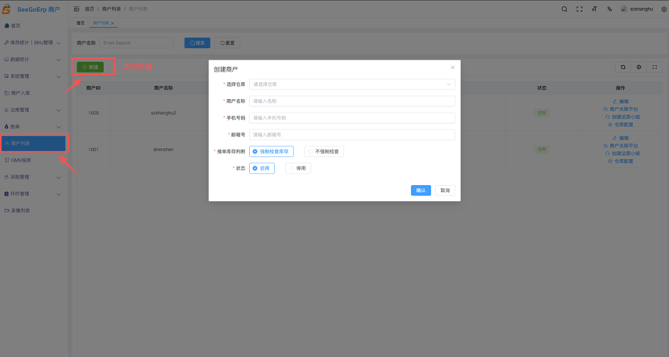669x357 pixels.
Task: Open GMV报表 in the sidebar
Action: [x=22, y=160]
